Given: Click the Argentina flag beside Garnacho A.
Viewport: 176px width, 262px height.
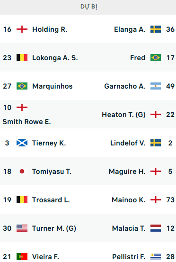Looking at the screenshot, I should (156, 86).
